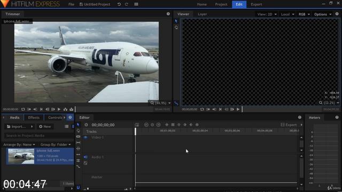This screenshot has height=192, width=342.
Task: Select the iphone full.wmv media thumbnail
Action: click(21, 156)
